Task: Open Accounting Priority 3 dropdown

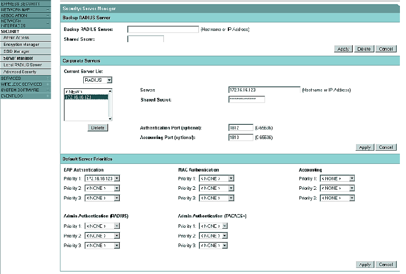Action: point(337,198)
